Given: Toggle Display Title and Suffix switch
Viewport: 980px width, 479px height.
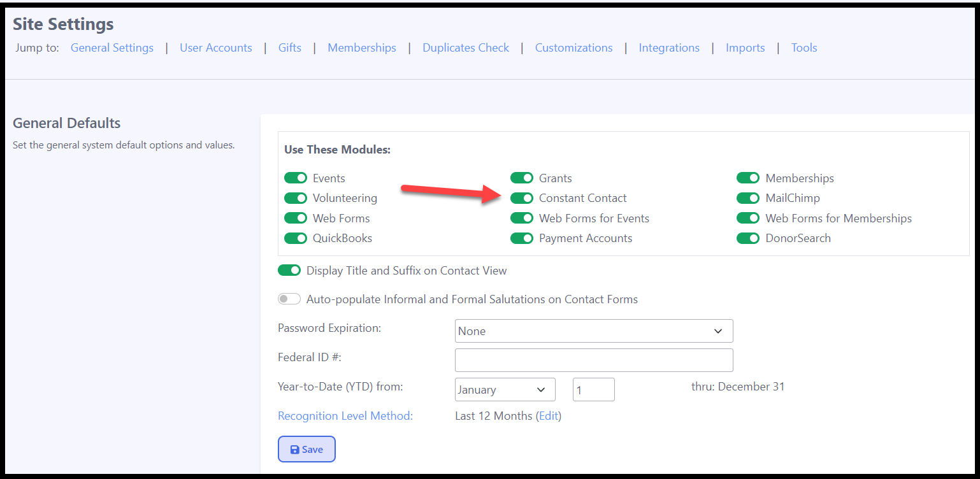Looking at the screenshot, I should 289,271.
